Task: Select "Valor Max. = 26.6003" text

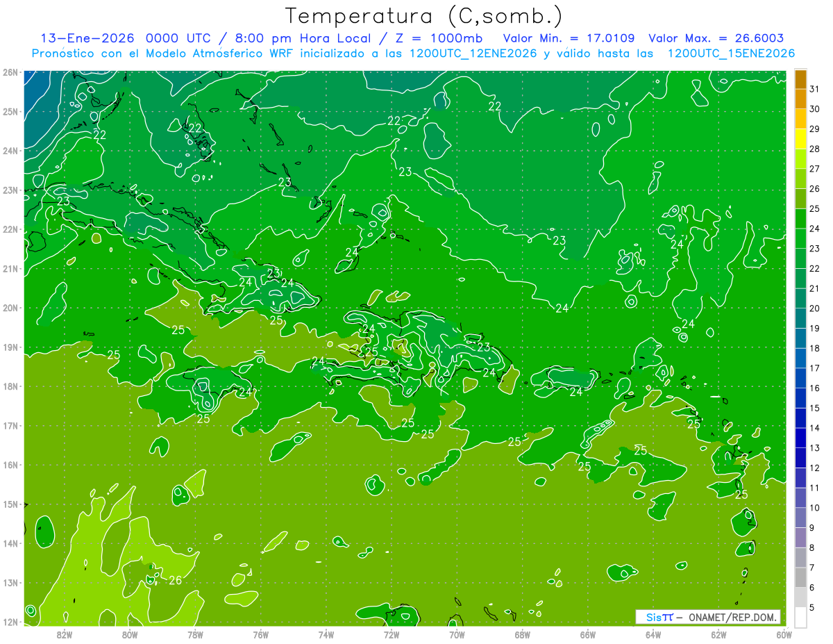Action: 716,38
